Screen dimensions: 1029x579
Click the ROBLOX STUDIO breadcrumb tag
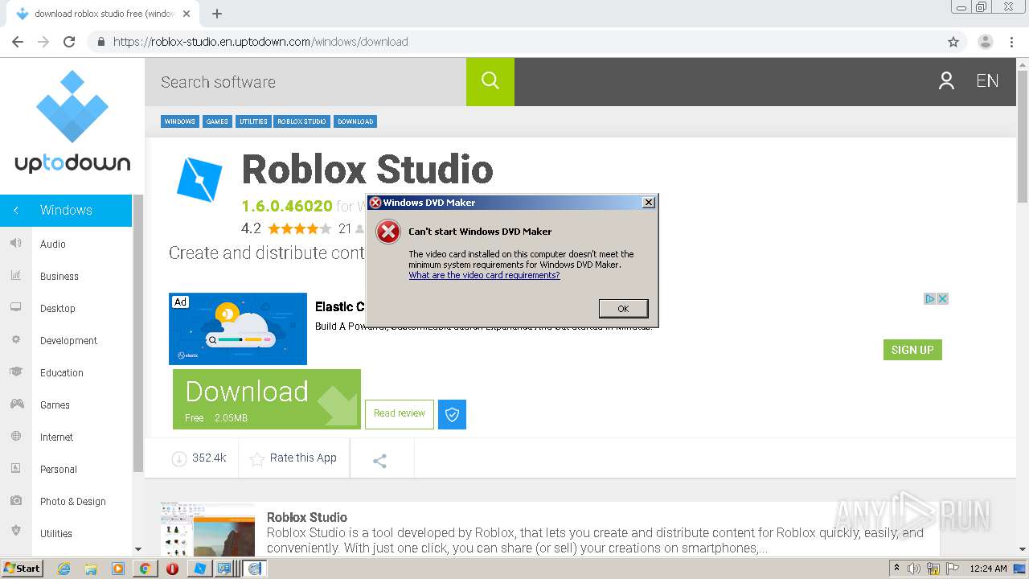pyautogui.click(x=302, y=121)
